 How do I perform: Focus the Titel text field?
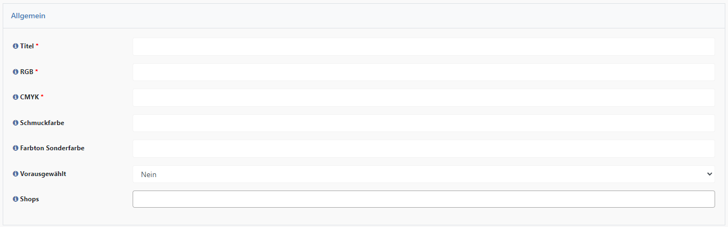[x=424, y=47]
